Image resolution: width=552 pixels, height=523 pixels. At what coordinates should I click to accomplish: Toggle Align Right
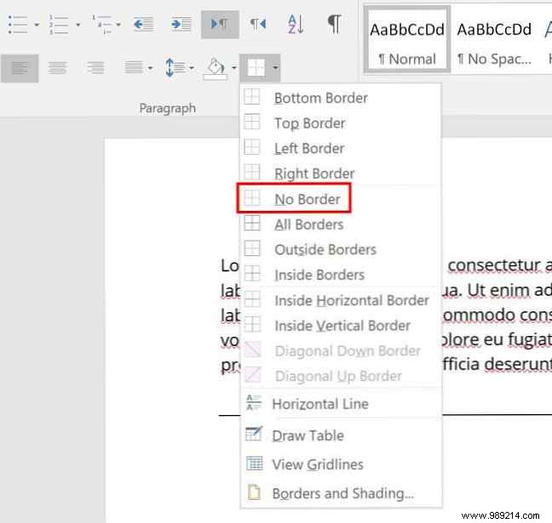pos(95,68)
